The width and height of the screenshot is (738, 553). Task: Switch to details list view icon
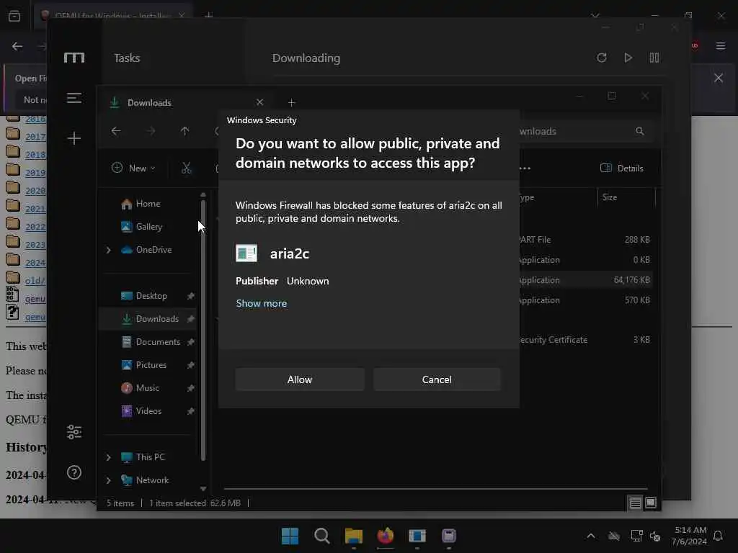tap(635, 503)
